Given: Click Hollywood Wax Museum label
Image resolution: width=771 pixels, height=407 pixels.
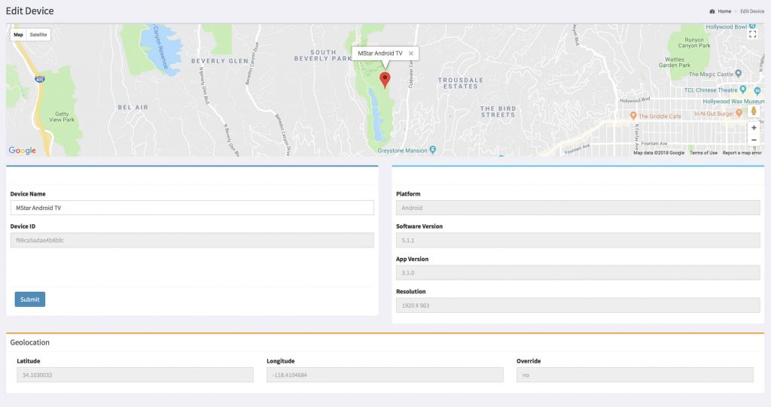Looking at the screenshot, I should 733,102.
